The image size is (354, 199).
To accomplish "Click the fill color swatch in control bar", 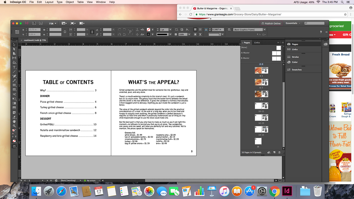I will point(149,30).
